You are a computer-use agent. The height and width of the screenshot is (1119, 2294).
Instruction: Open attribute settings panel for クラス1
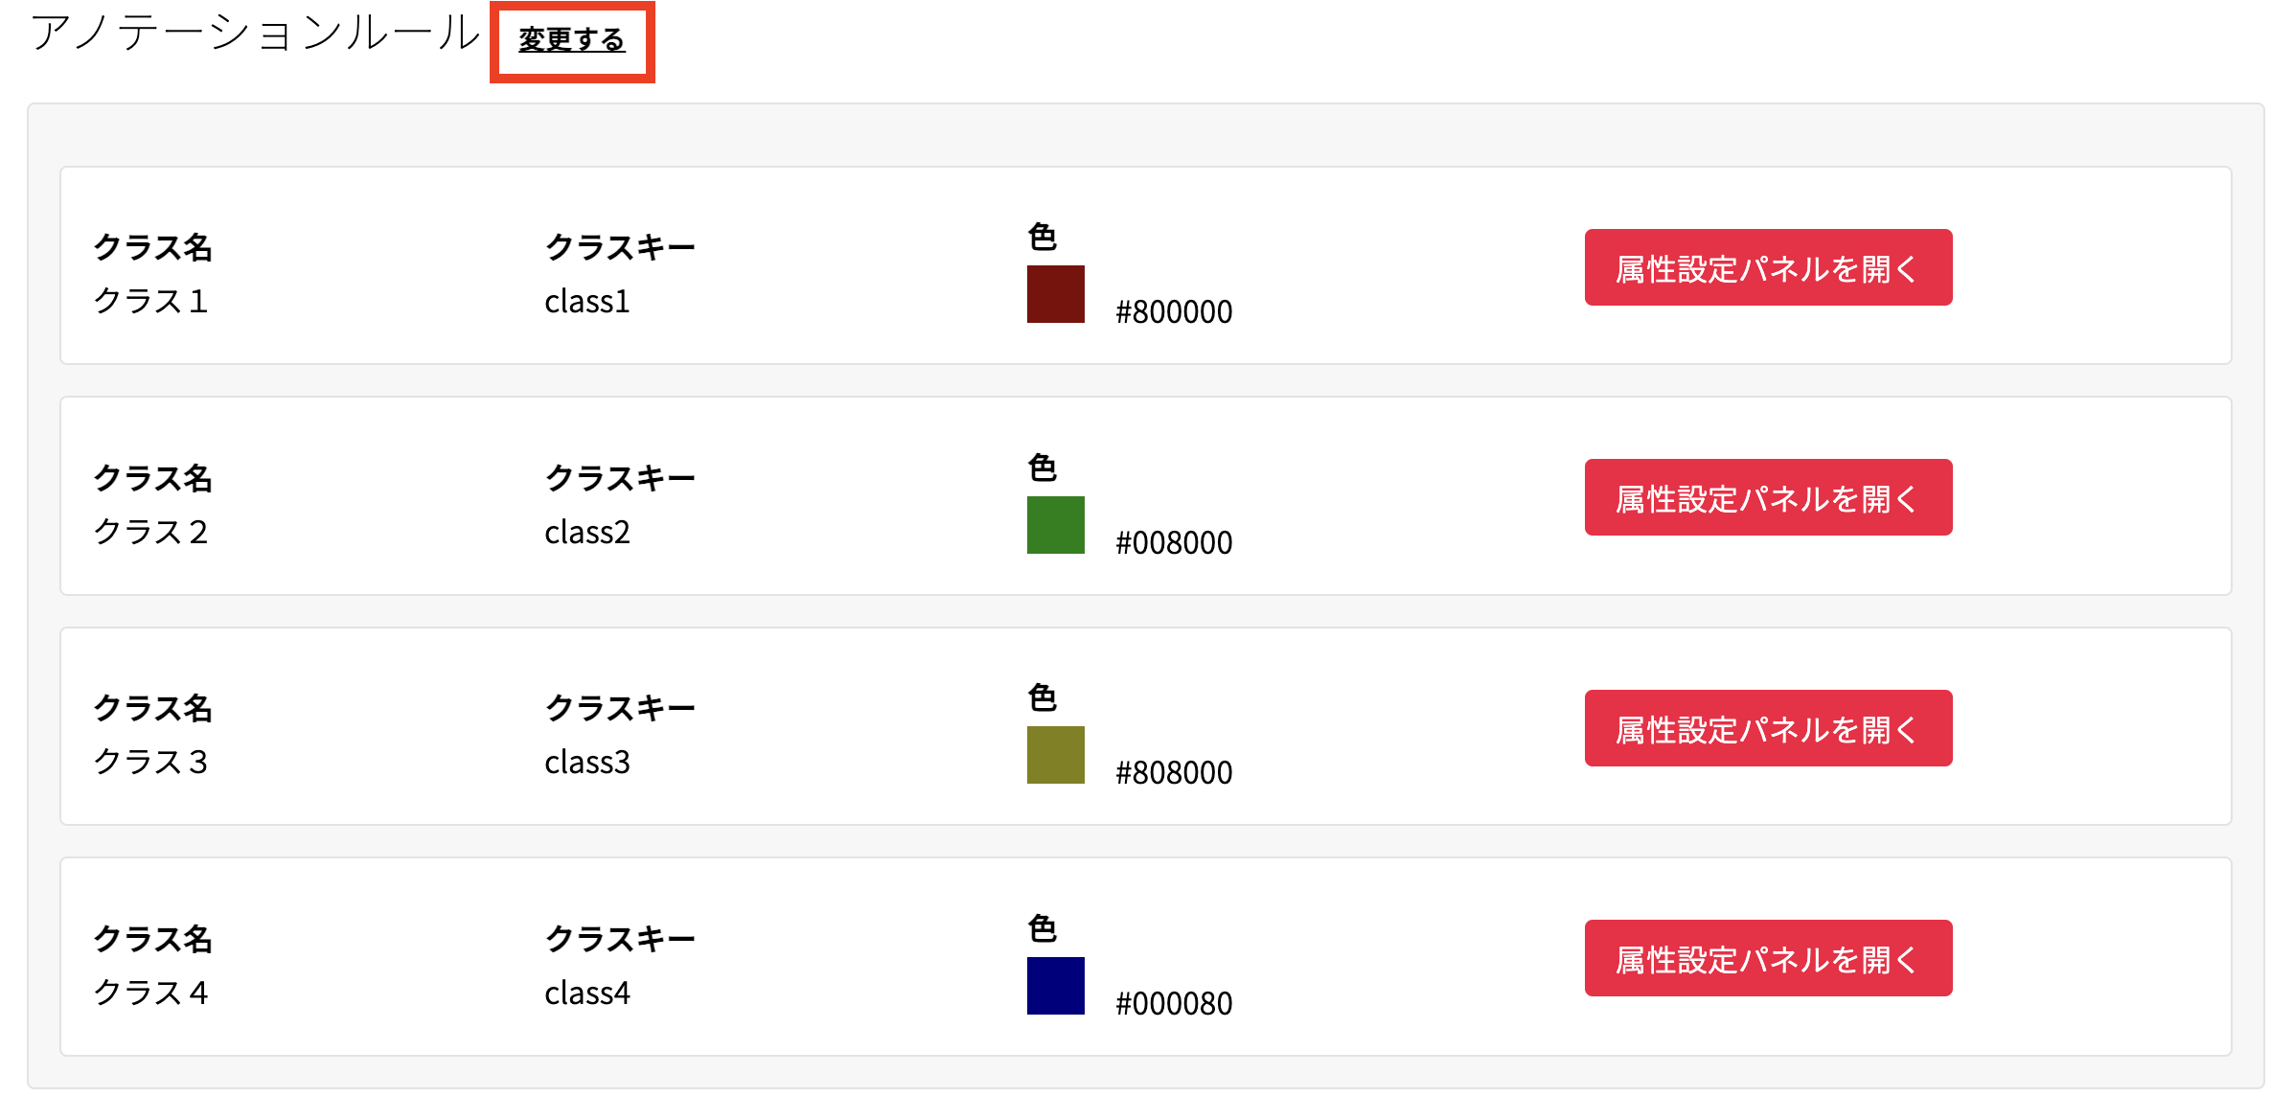pos(1768,267)
